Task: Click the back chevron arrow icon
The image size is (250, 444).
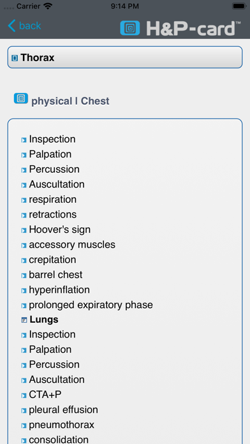Action: point(11,26)
